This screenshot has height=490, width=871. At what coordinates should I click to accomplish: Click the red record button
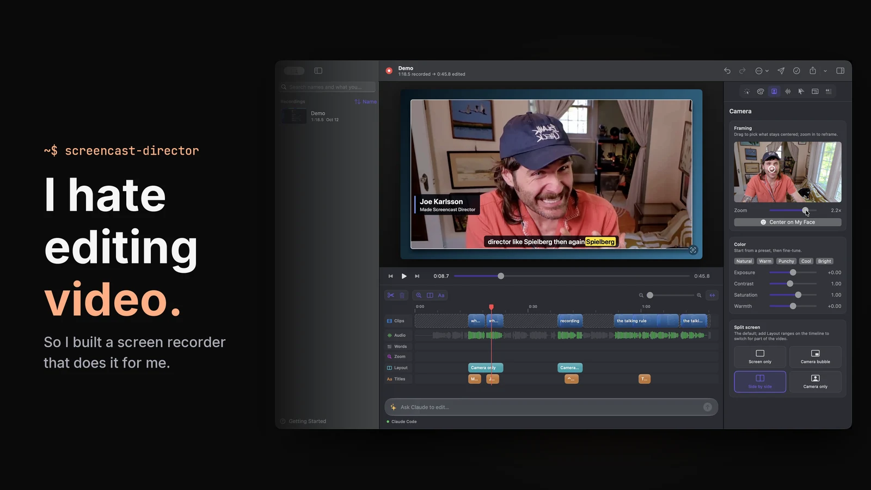click(389, 71)
